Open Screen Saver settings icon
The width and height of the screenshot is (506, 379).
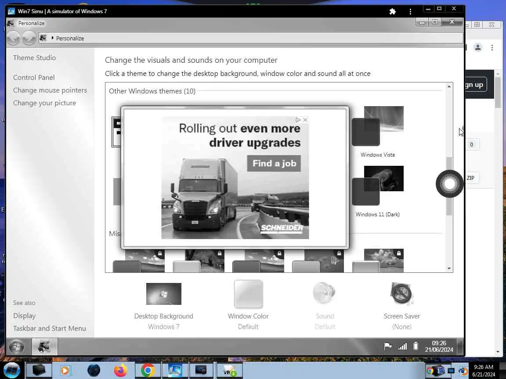click(x=401, y=293)
